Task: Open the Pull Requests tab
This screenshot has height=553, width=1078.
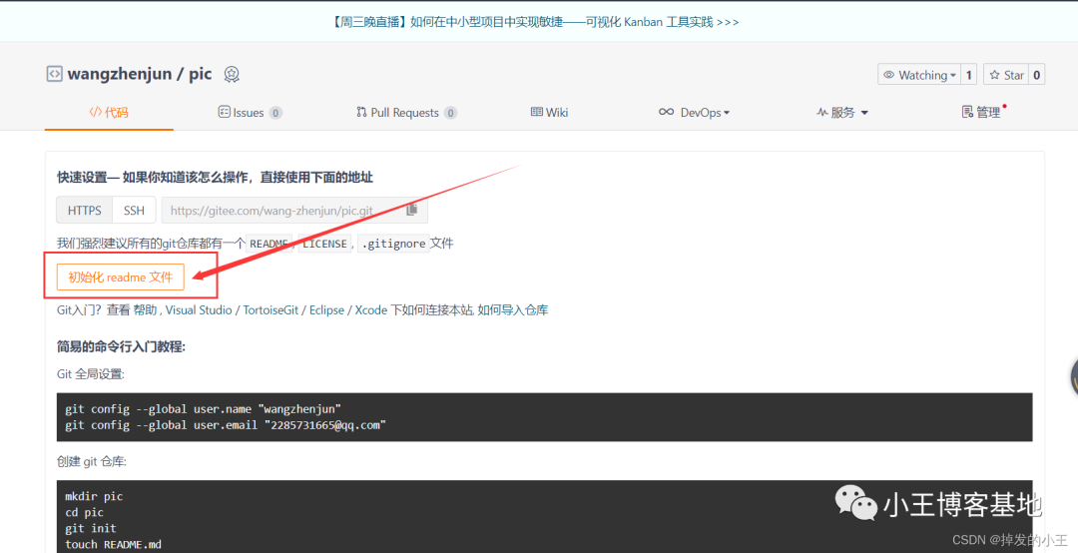Action: [x=406, y=112]
